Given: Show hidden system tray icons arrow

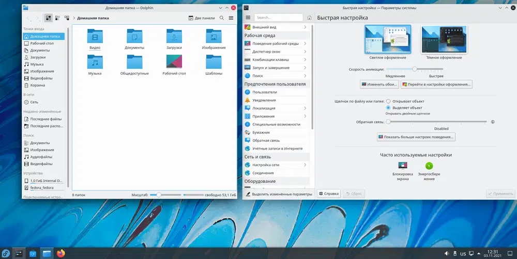Looking at the screenshot, I should coord(479,253).
